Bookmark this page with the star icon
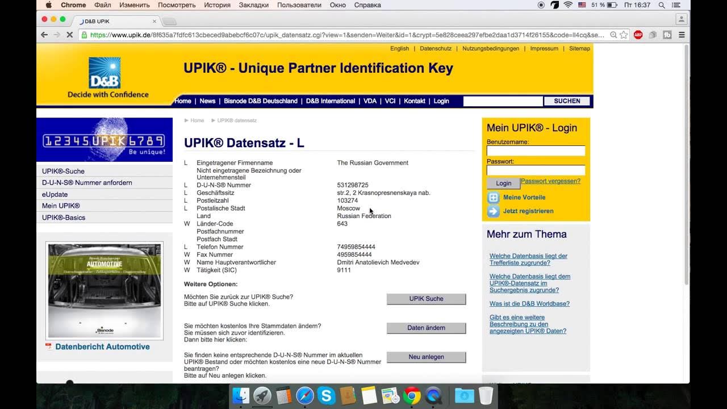This screenshot has width=727, height=409. [624, 35]
